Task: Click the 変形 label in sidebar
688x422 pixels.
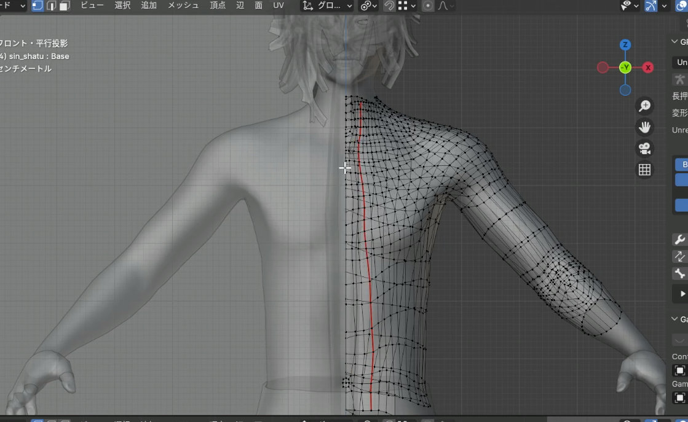Action: click(x=679, y=113)
